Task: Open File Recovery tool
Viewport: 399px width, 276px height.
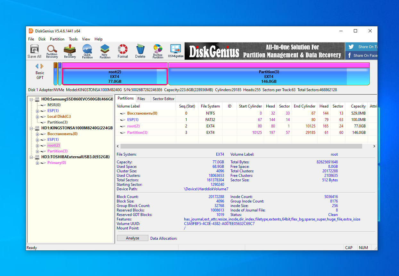Action: (70, 51)
